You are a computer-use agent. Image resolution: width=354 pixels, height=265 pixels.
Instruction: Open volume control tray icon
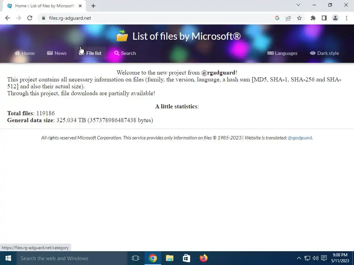[316, 258]
